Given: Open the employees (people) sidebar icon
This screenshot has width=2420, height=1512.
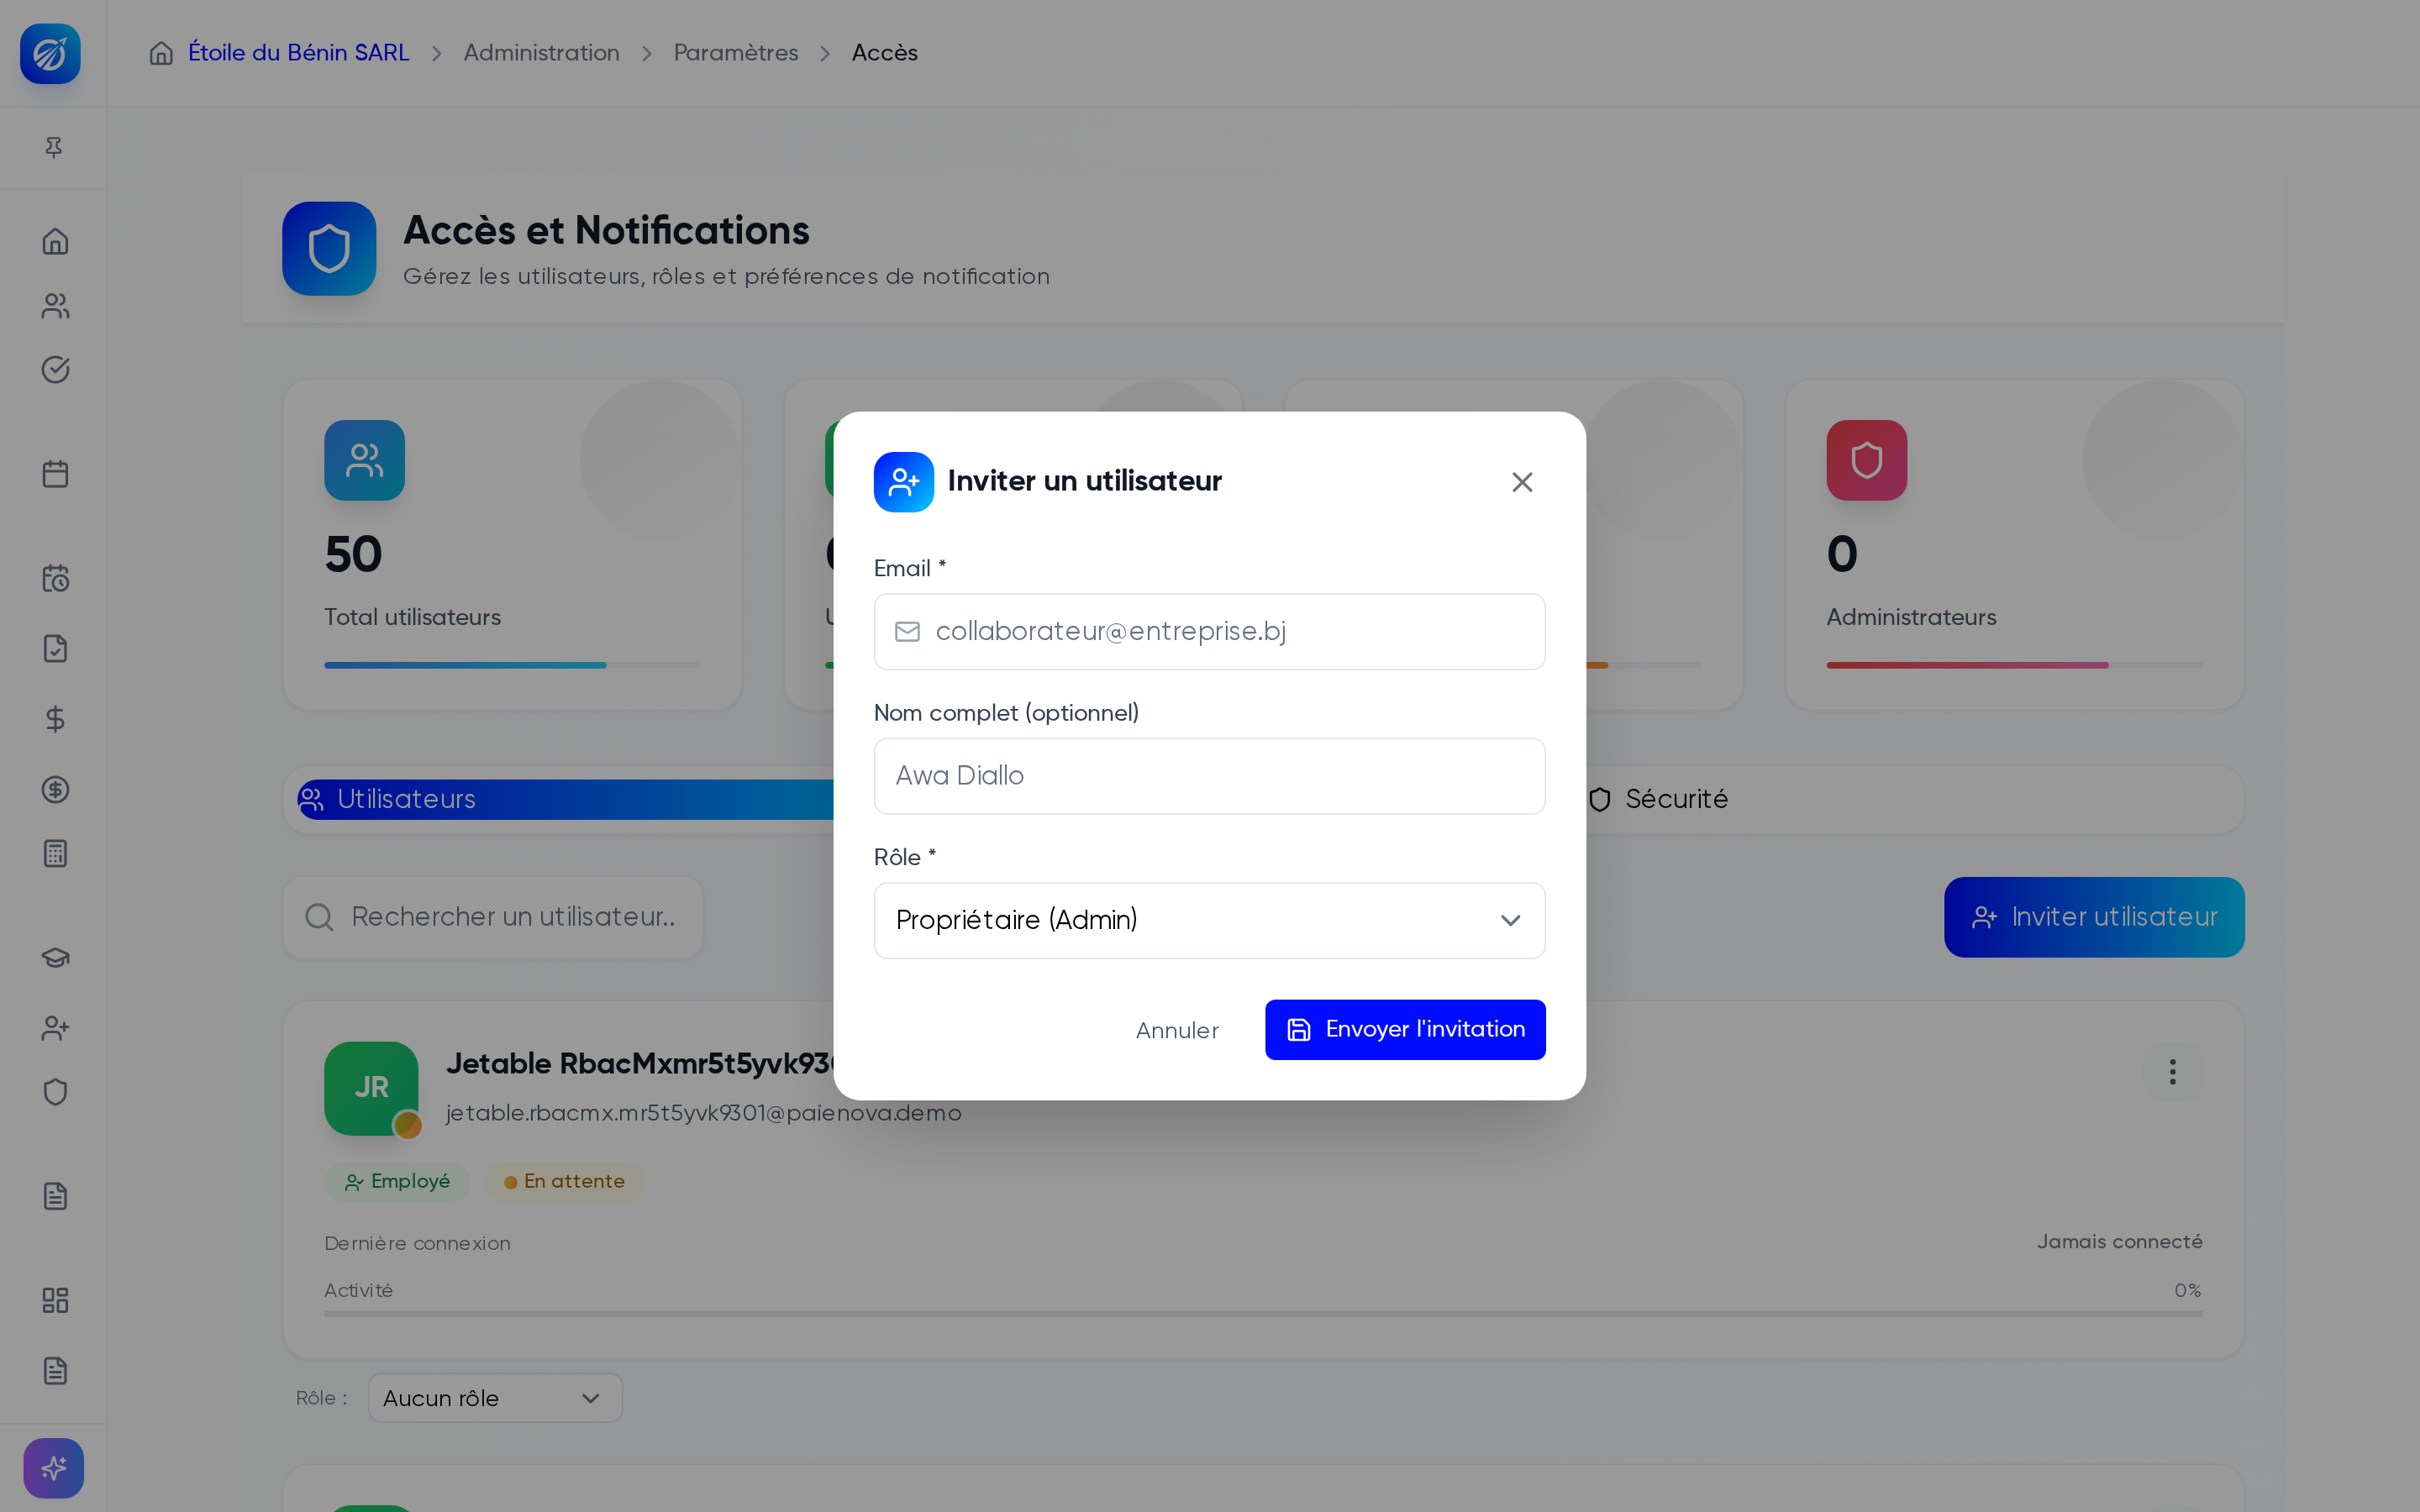Looking at the screenshot, I should click(55, 305).
